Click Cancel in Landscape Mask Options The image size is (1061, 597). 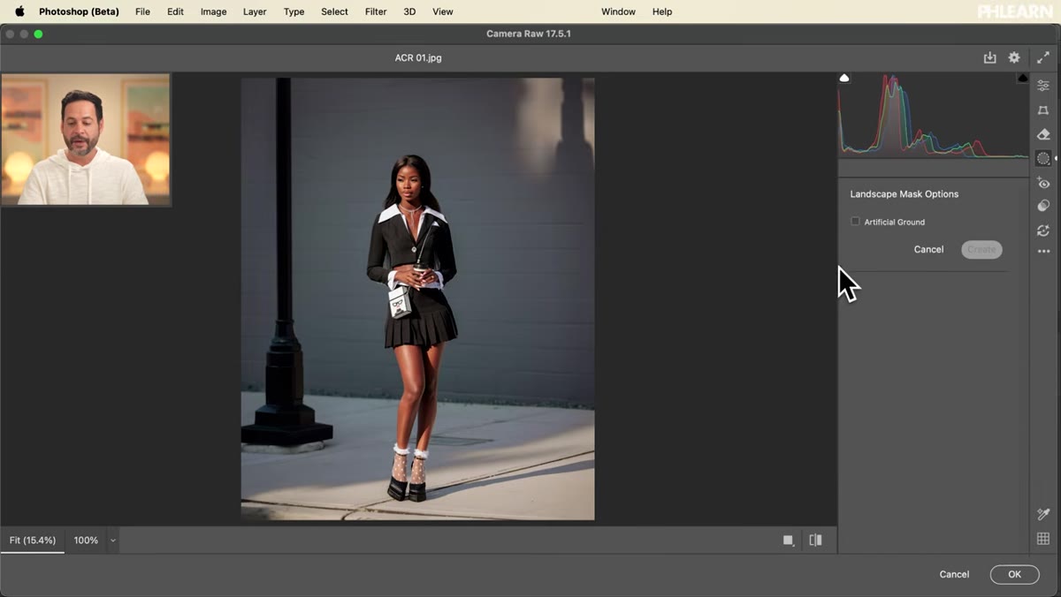(928, 249)
